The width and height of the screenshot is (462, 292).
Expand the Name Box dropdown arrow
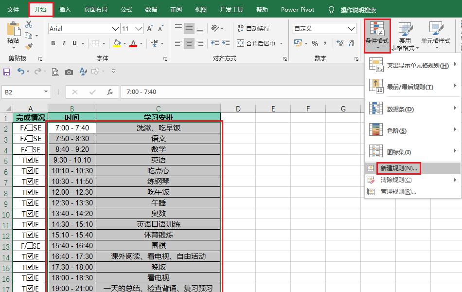(46, 91)
